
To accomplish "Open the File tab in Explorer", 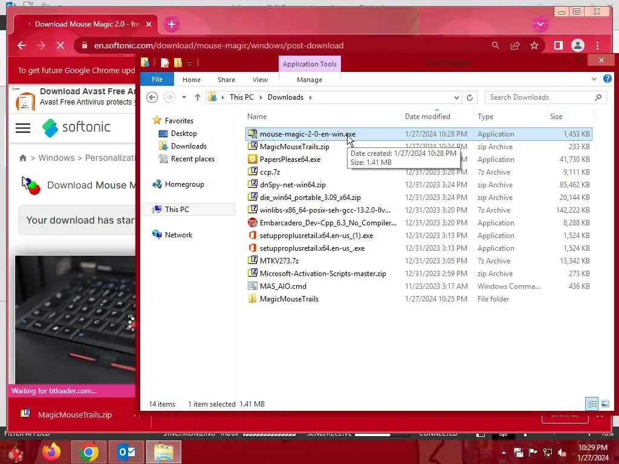I will point(157,79).
